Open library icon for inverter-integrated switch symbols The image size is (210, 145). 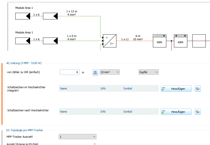(198, 88)
